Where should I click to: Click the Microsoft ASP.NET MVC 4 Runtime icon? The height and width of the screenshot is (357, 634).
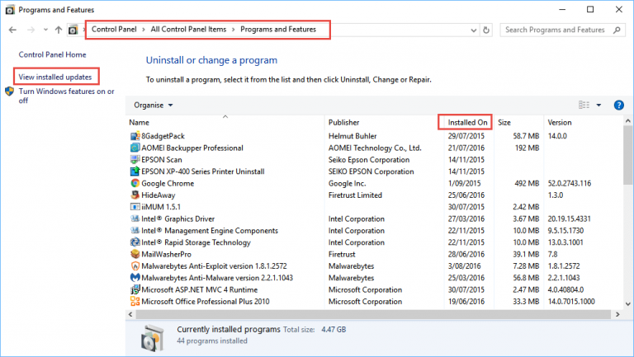135,289
